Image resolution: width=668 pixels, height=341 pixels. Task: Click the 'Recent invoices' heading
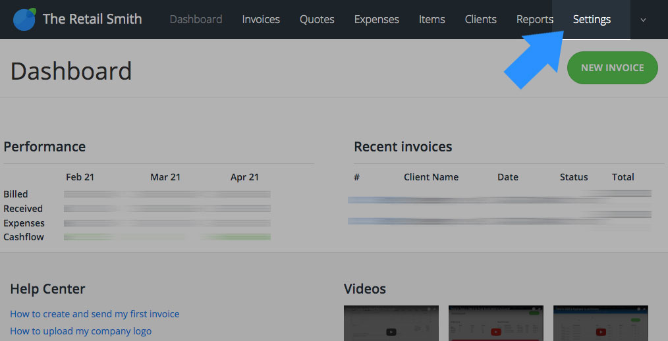[x=403, y=146]
